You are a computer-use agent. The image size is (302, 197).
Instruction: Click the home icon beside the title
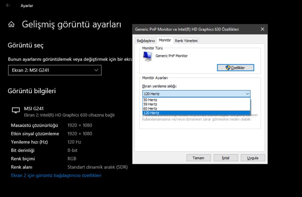tap(11, 24)
